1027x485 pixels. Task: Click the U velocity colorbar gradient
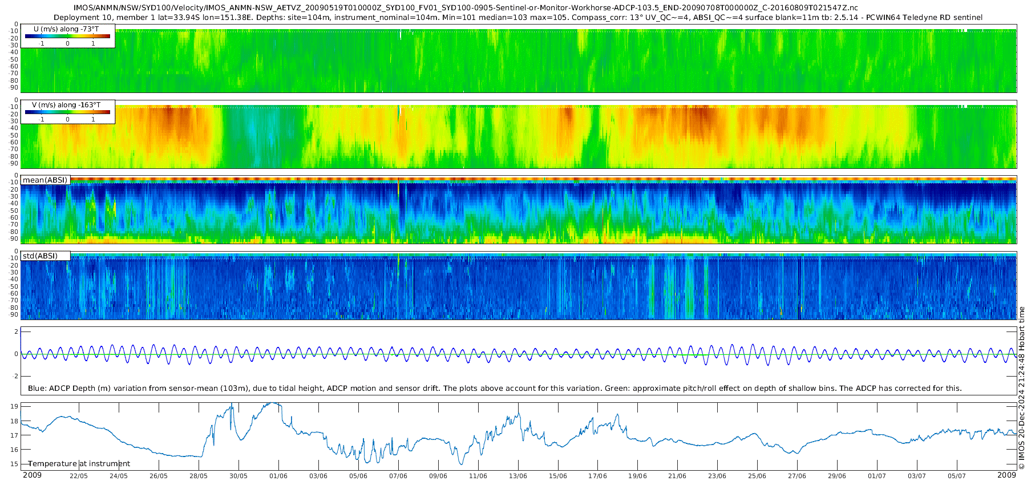67,37
